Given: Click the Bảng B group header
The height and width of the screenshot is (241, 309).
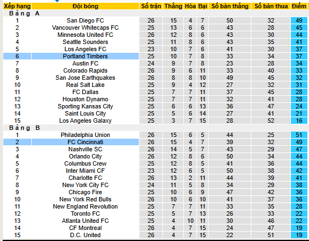Looking at the screenshot, I should (25, 128).
